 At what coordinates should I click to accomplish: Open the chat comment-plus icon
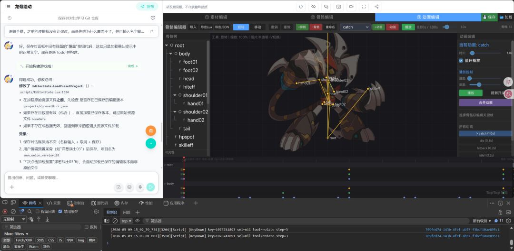tap(153, 19)
